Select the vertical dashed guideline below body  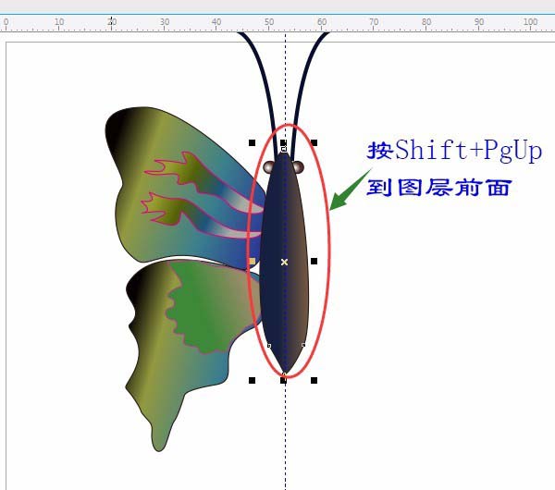pos(285,435)
